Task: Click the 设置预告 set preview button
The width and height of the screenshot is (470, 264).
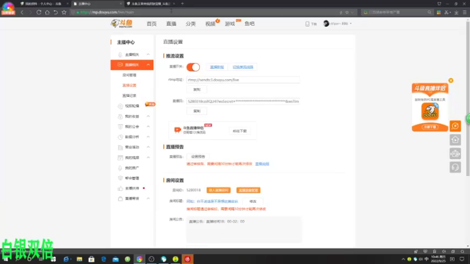Action: click(198, 157)
